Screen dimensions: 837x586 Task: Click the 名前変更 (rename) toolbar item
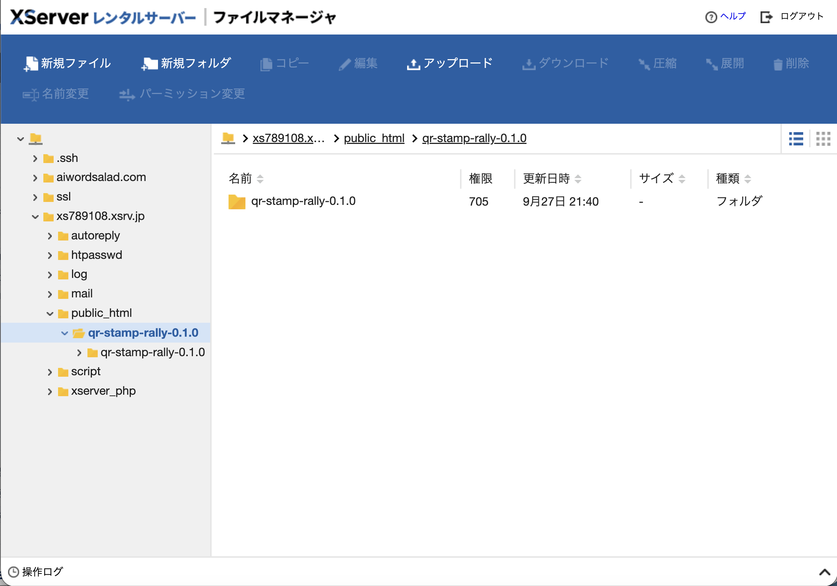coord(56,94)
